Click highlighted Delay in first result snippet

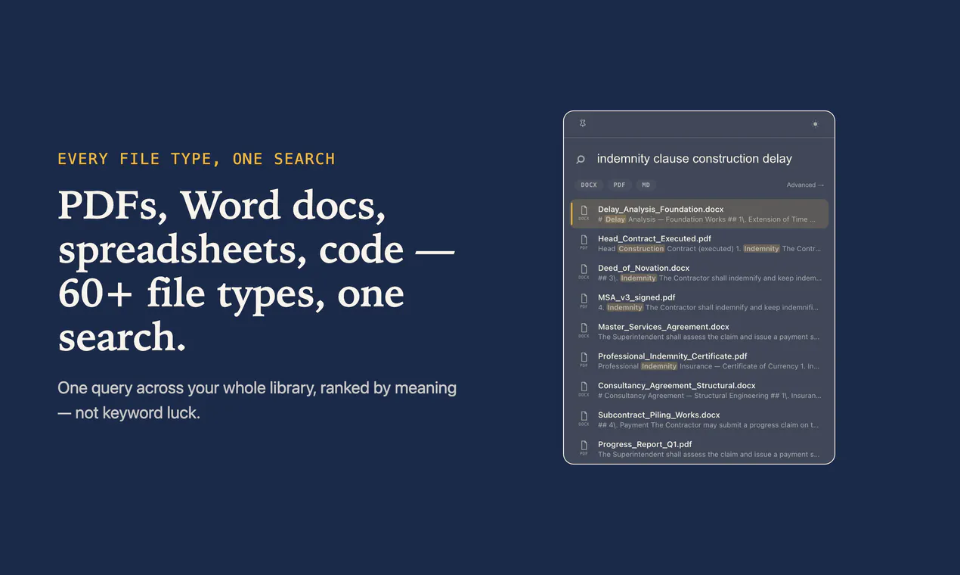click(615, 219)
